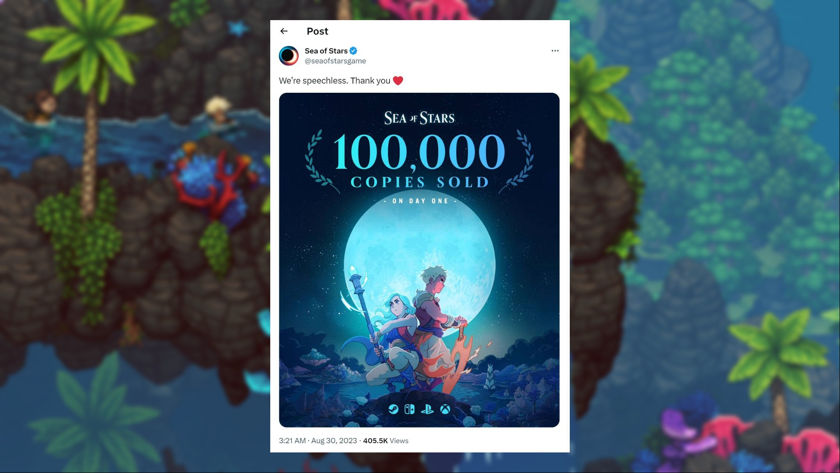
Task: Open the @seaofstarsgame handle link
Action: 335,61
